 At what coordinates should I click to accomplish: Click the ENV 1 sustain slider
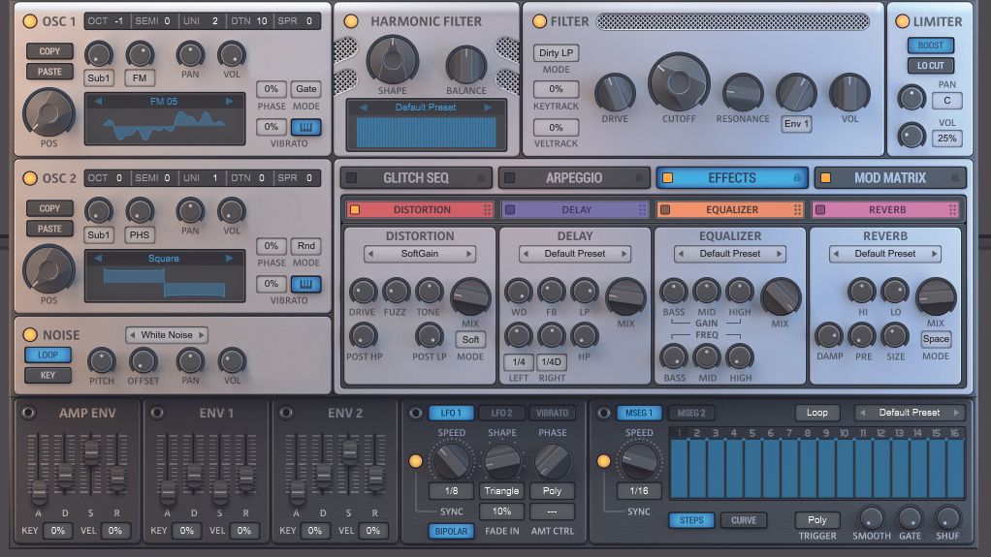point(219,491)
